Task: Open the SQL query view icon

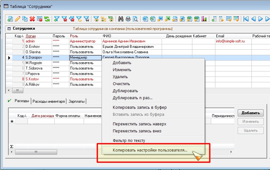Action: (x=111, y=19)
